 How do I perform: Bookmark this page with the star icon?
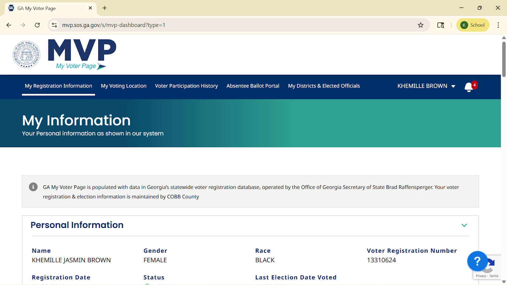[x=420, y=25]
